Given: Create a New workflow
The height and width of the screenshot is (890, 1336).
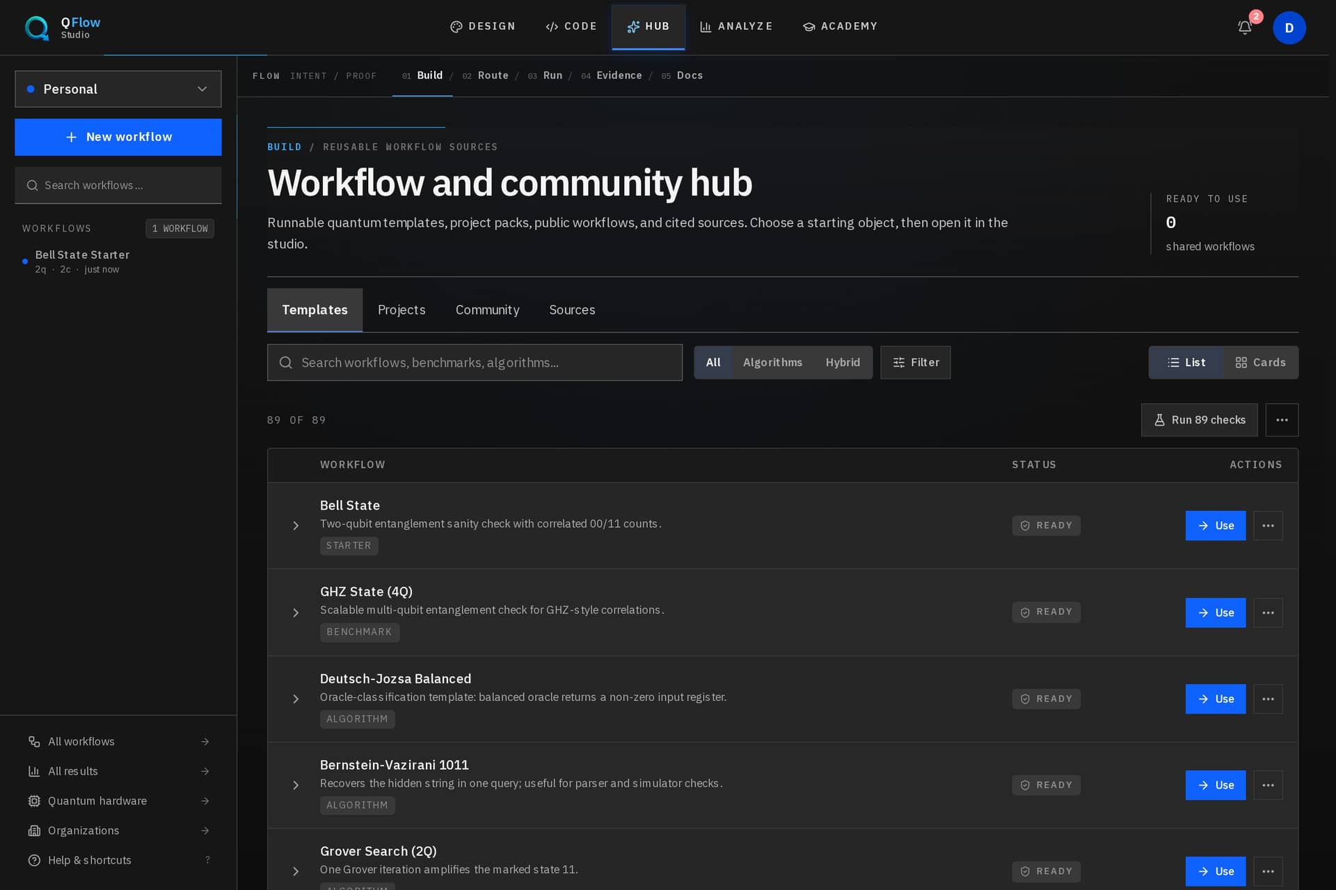Looking at the screenshot, I should [118, 137].
